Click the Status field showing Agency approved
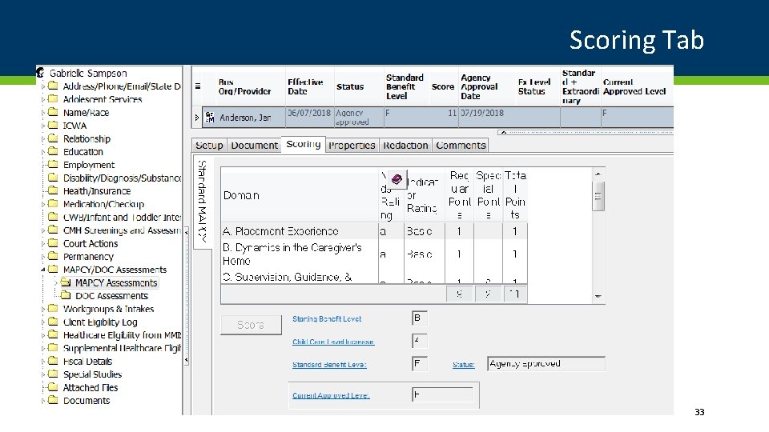This screenshot has height=432, width=769. click(546, 364)
